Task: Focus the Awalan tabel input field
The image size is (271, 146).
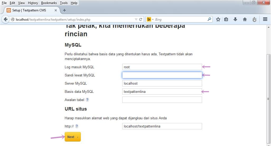Action: [x=162, y=100]
